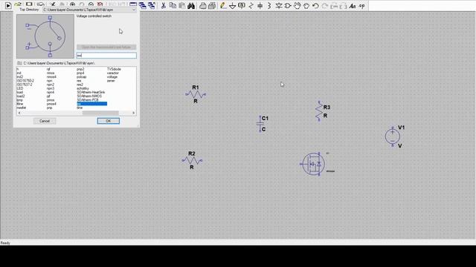476x267 pixels.
Task: Click the symbol list right scroll arrow
Action: (x=133, y=113)
